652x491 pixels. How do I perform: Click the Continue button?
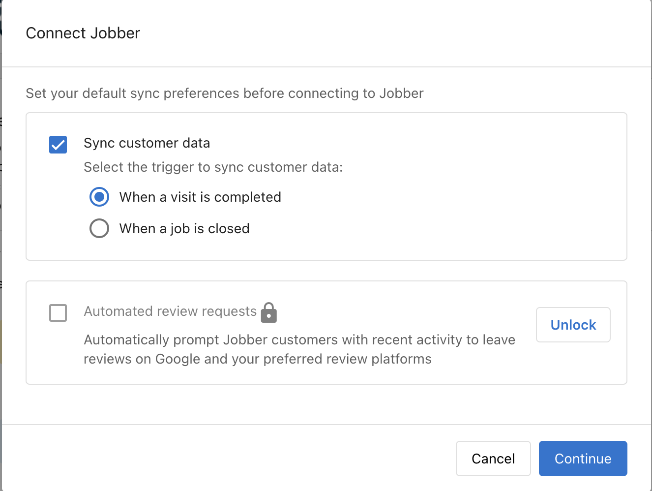point(583,458)
